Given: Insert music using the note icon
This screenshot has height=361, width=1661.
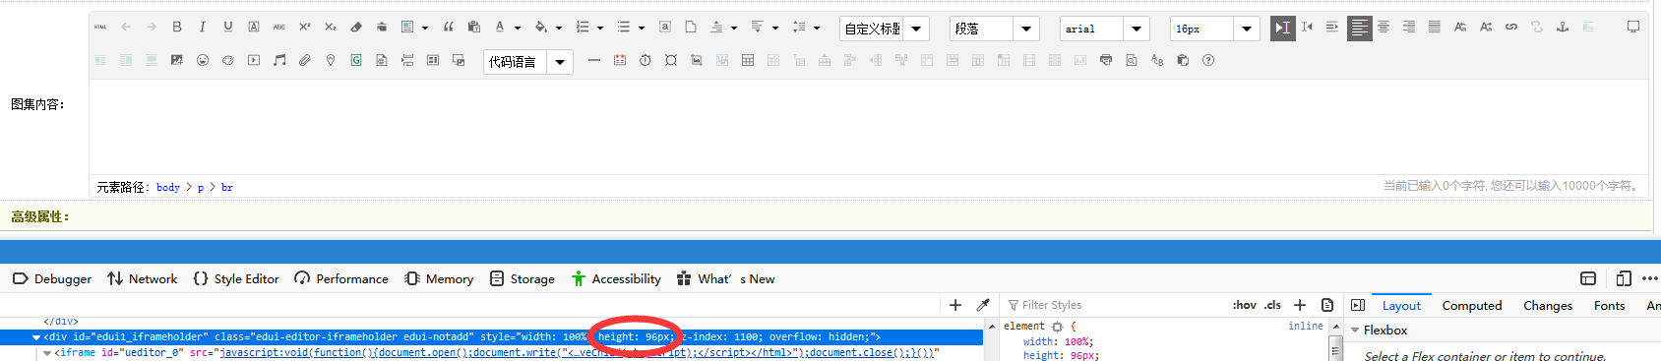Looking at the screenshot, I should point(279,60).
